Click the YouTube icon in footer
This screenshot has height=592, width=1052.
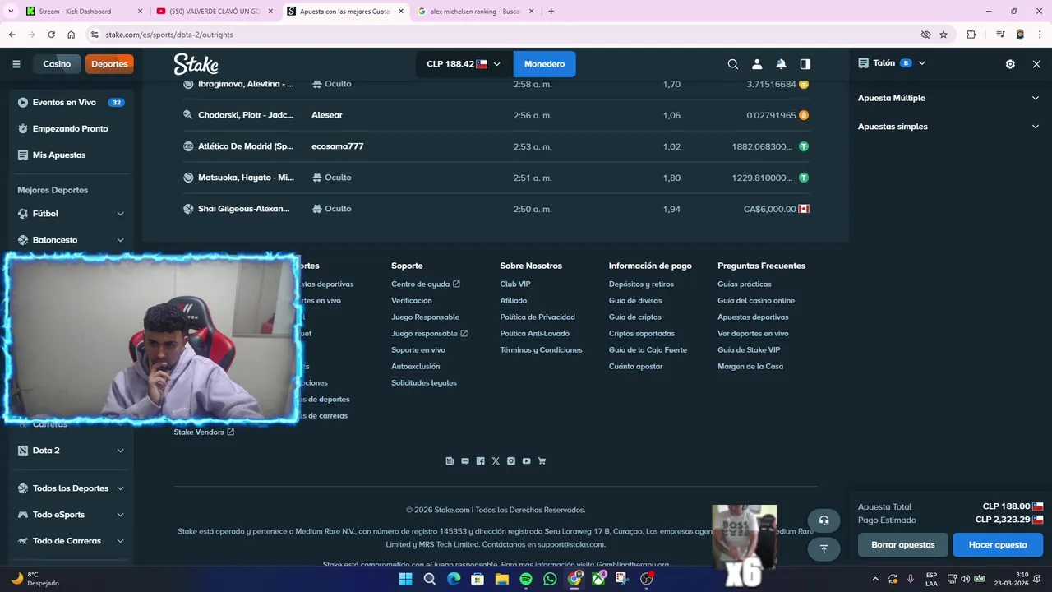point(526,461)
